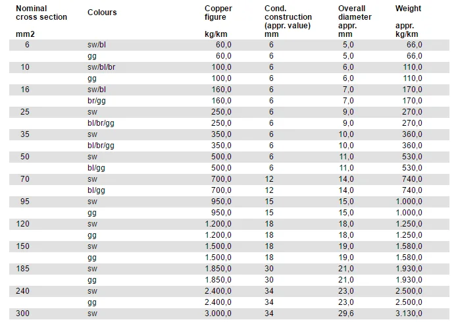
Task: Click the 240 mm2 cross section cell
Action: (23, 291)
